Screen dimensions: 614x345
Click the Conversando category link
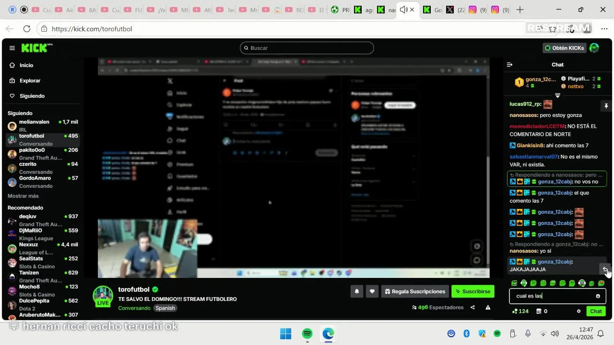[134, 308]
